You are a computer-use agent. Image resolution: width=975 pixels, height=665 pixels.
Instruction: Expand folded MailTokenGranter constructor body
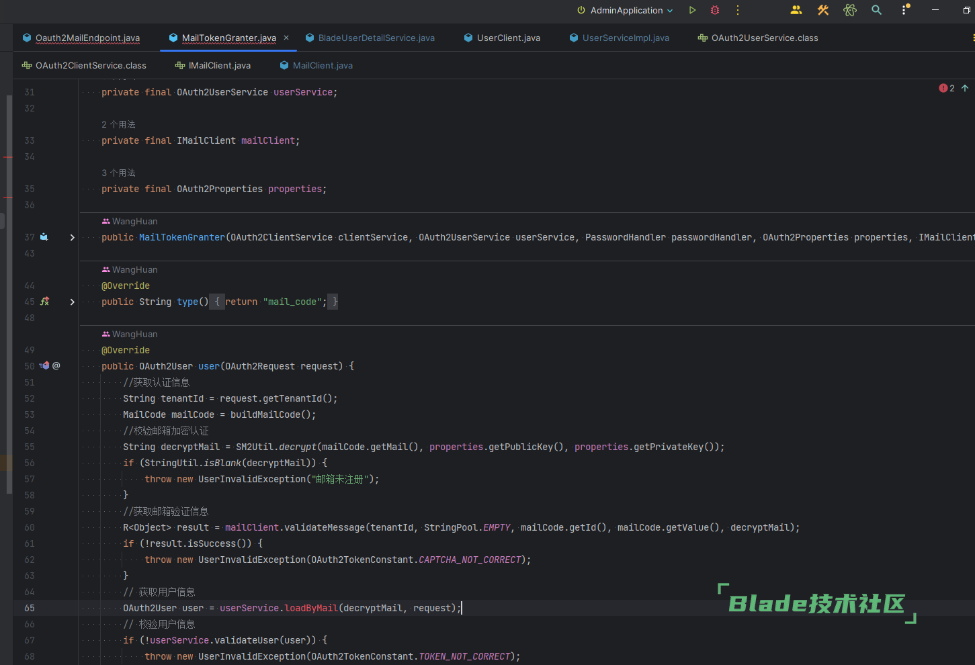coord(72,237)
